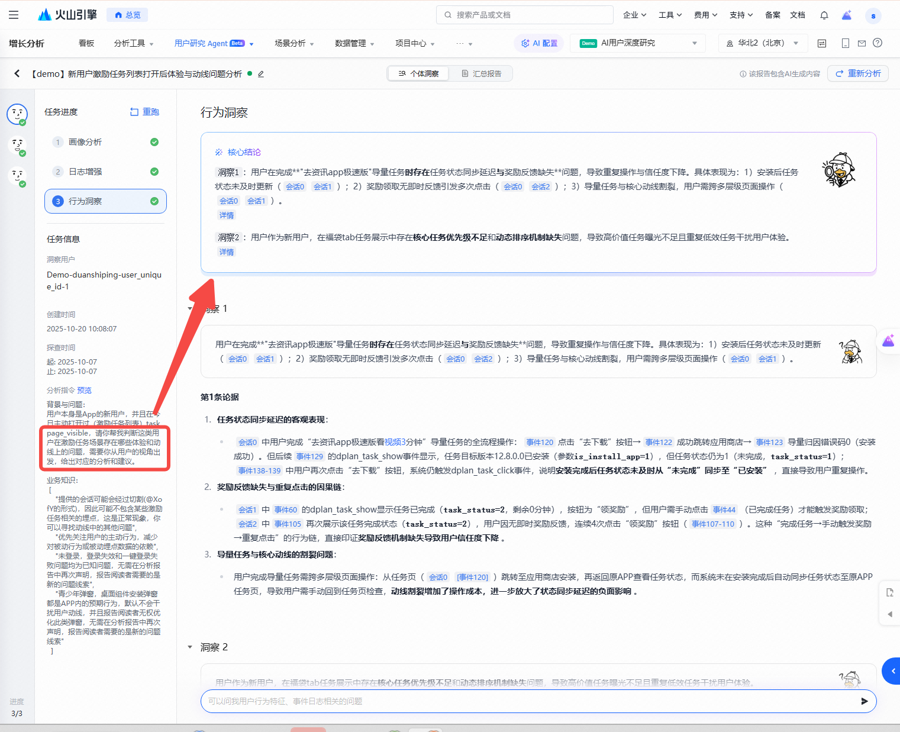The image size is (900, 732).
Task: Send the chat message with arrow icon
Action: (864, 701)
